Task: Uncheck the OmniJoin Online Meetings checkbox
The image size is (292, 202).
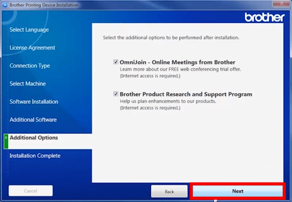Action: click(x=115, y=62)
